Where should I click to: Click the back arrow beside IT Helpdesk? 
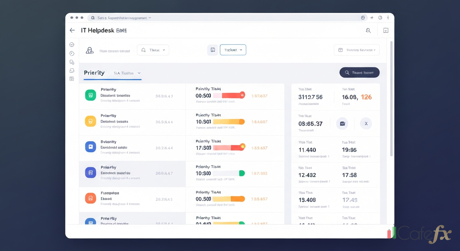pos(72,30)
